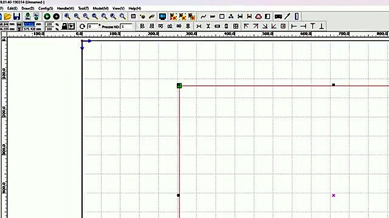Click the red cloud-shaped toolbar icon
The height and width of the screenshot is (218, 389).
[258, 16]
